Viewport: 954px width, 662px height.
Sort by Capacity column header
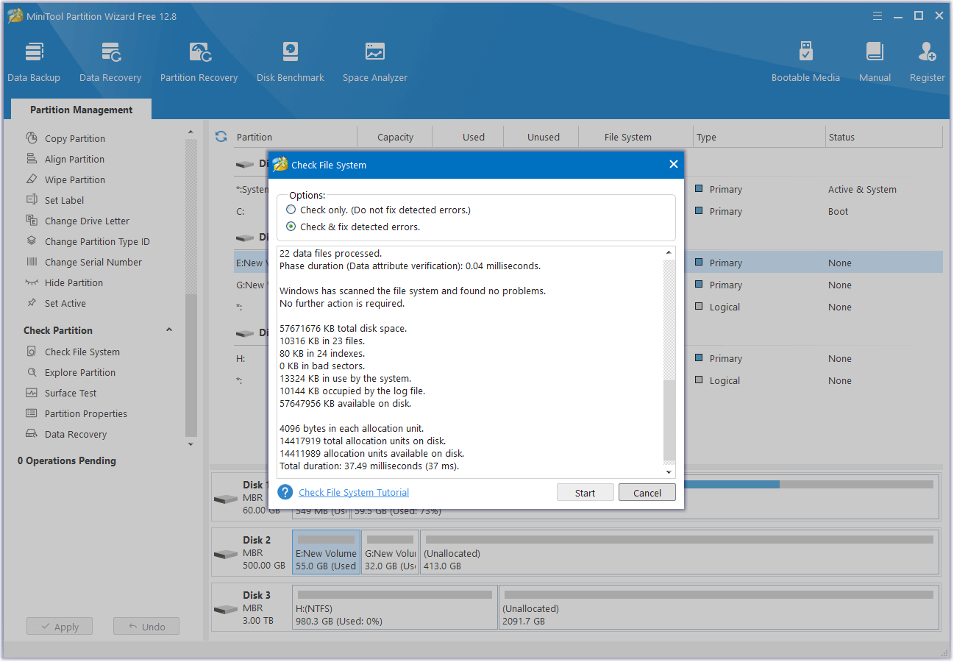[395, 137]
